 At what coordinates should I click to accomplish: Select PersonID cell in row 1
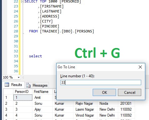(23, 98)
